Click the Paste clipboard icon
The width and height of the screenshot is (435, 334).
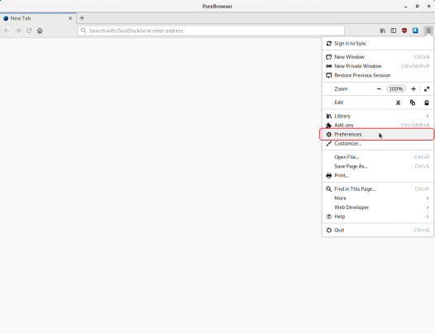pyautogui.click(x=427, y=103)
